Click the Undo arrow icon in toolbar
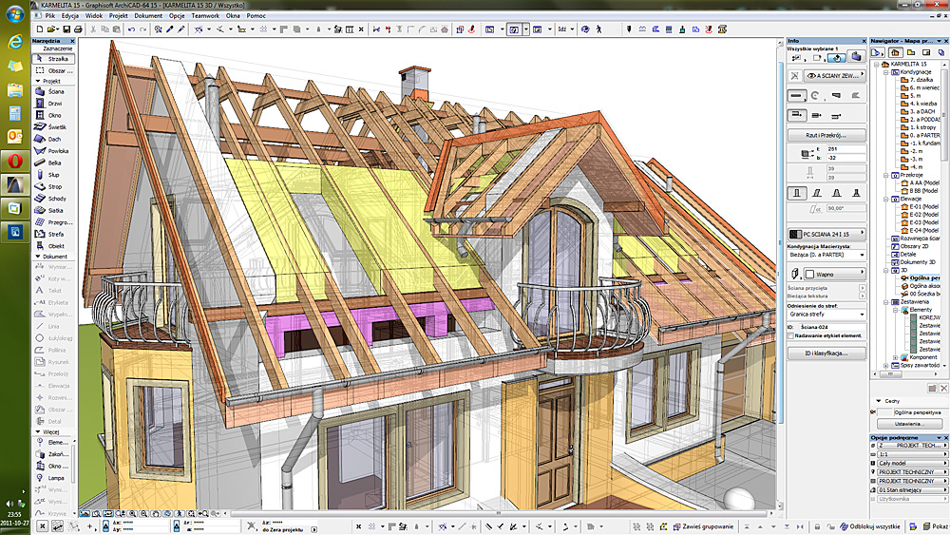 coord(131,29)
